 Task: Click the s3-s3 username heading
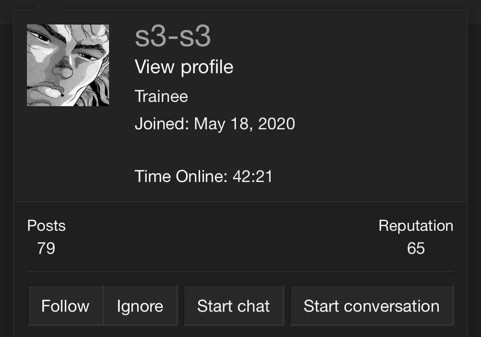click(x=173, y=37)
